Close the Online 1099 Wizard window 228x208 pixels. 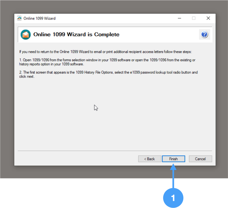tap(208, 18)
